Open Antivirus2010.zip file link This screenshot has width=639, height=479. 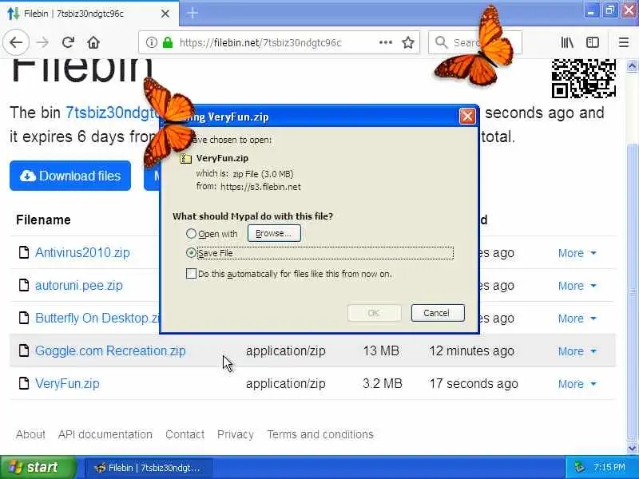pyautogui.click(x=82, y=252)
